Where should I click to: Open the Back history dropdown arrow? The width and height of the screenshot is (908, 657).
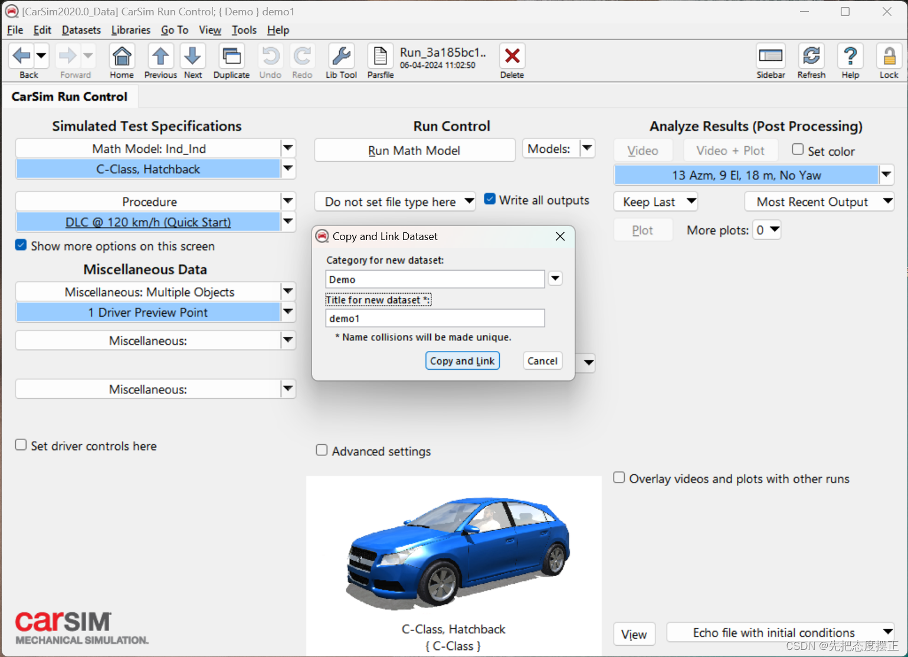(41, 56)
